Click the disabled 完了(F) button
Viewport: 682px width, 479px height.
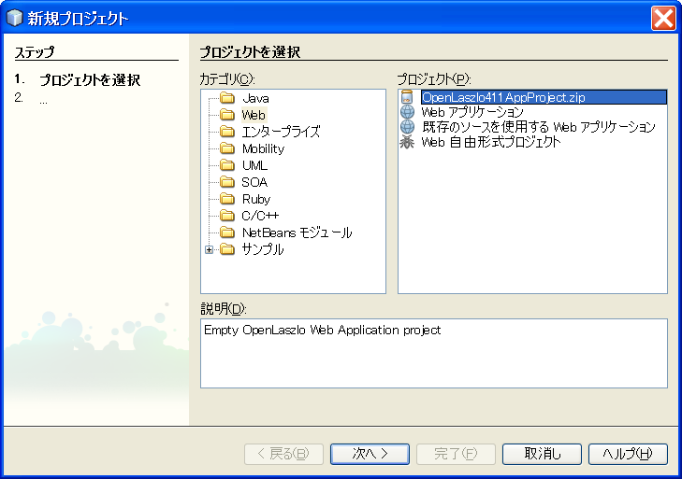[456, 454]
